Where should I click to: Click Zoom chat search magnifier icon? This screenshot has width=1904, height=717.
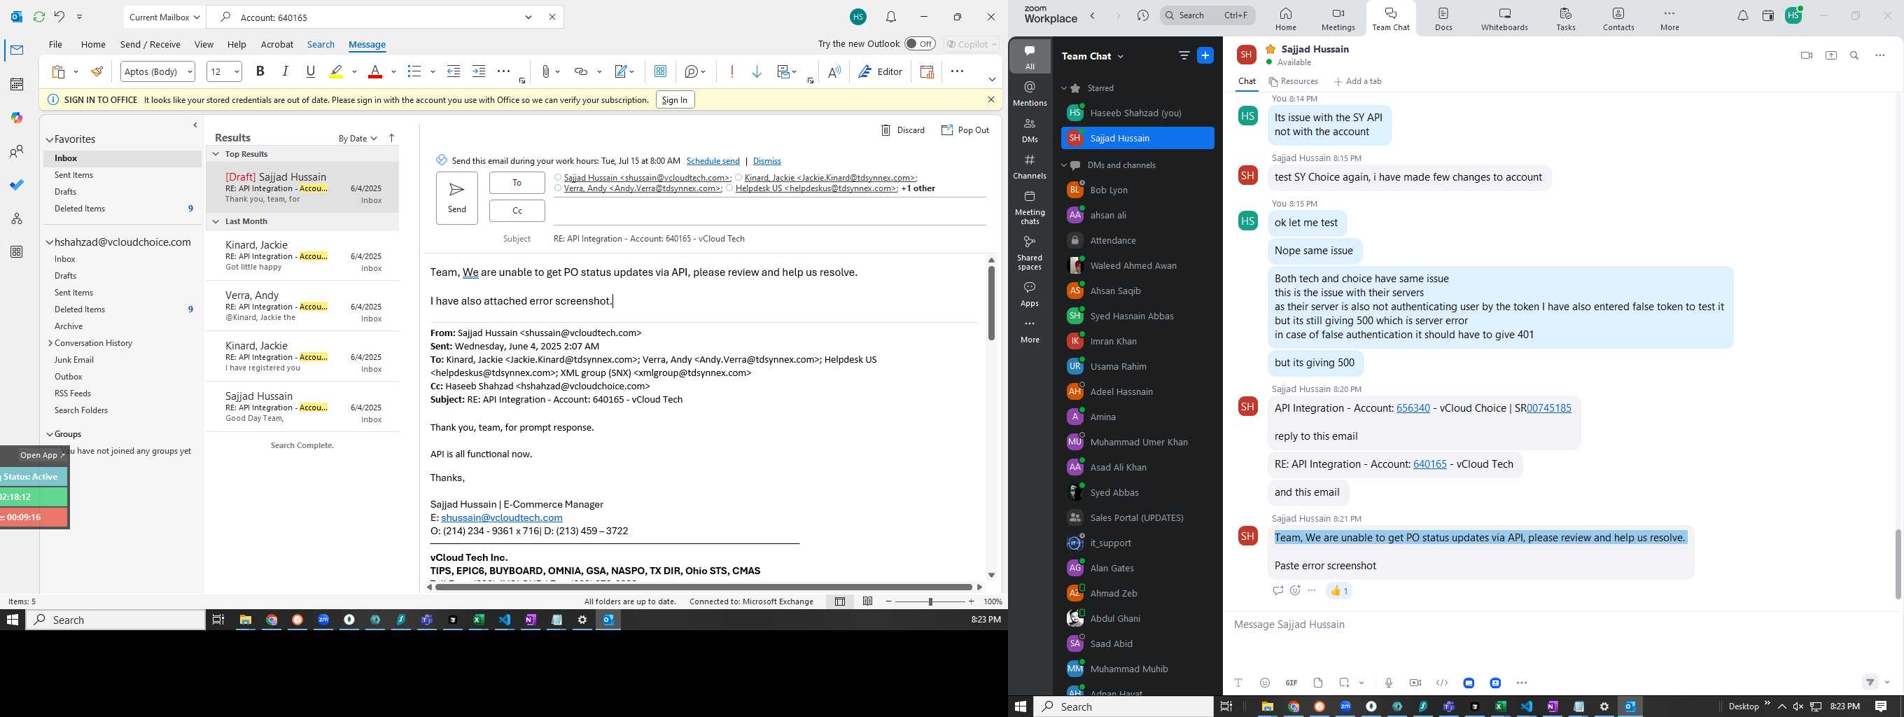1854,55
